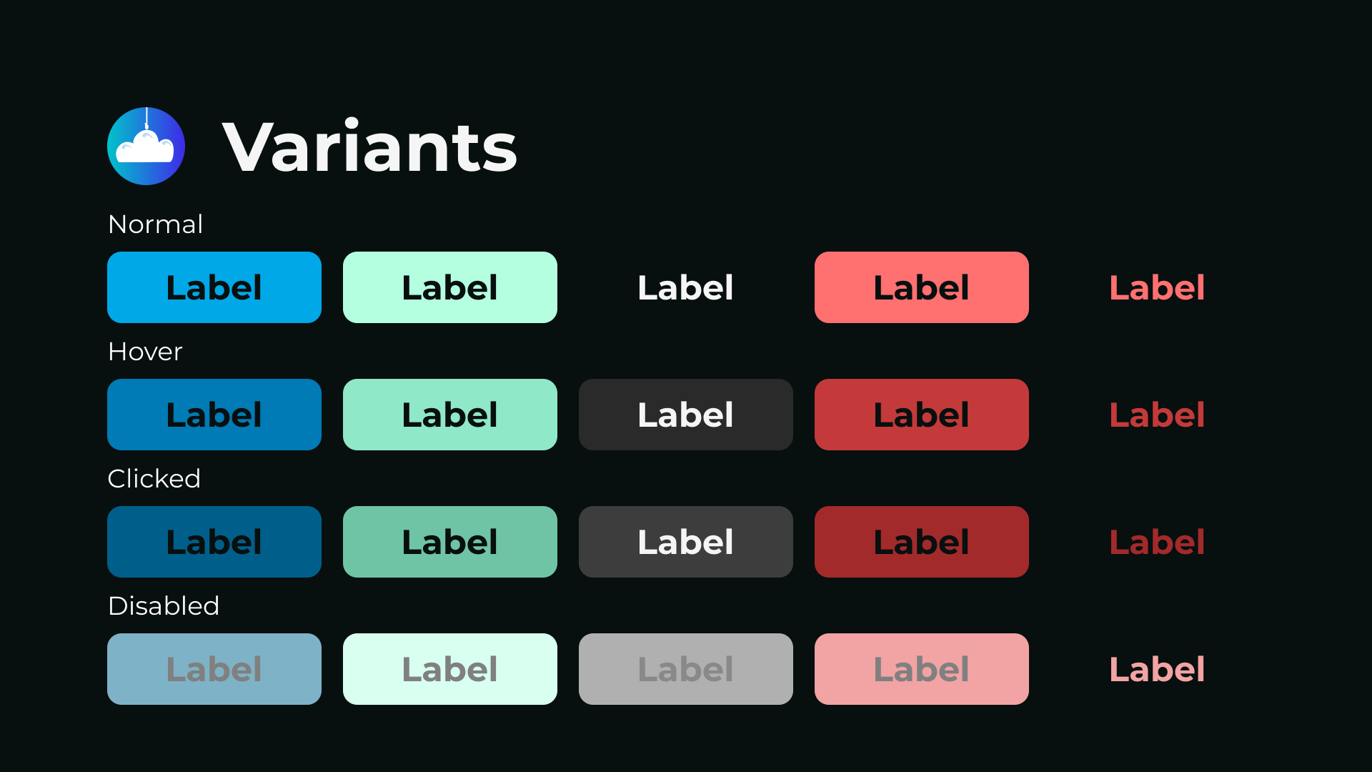Click the mint green Label button in Normal row
The height and width of the screenshot is (772, 1372).
(x=449, y=287)
